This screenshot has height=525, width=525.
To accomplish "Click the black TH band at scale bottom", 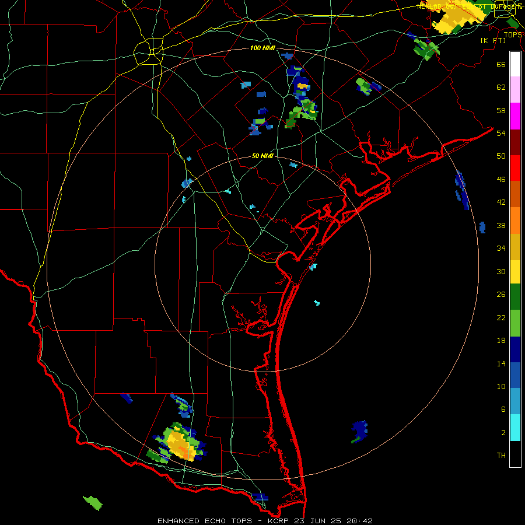I will tap(515, 454).
